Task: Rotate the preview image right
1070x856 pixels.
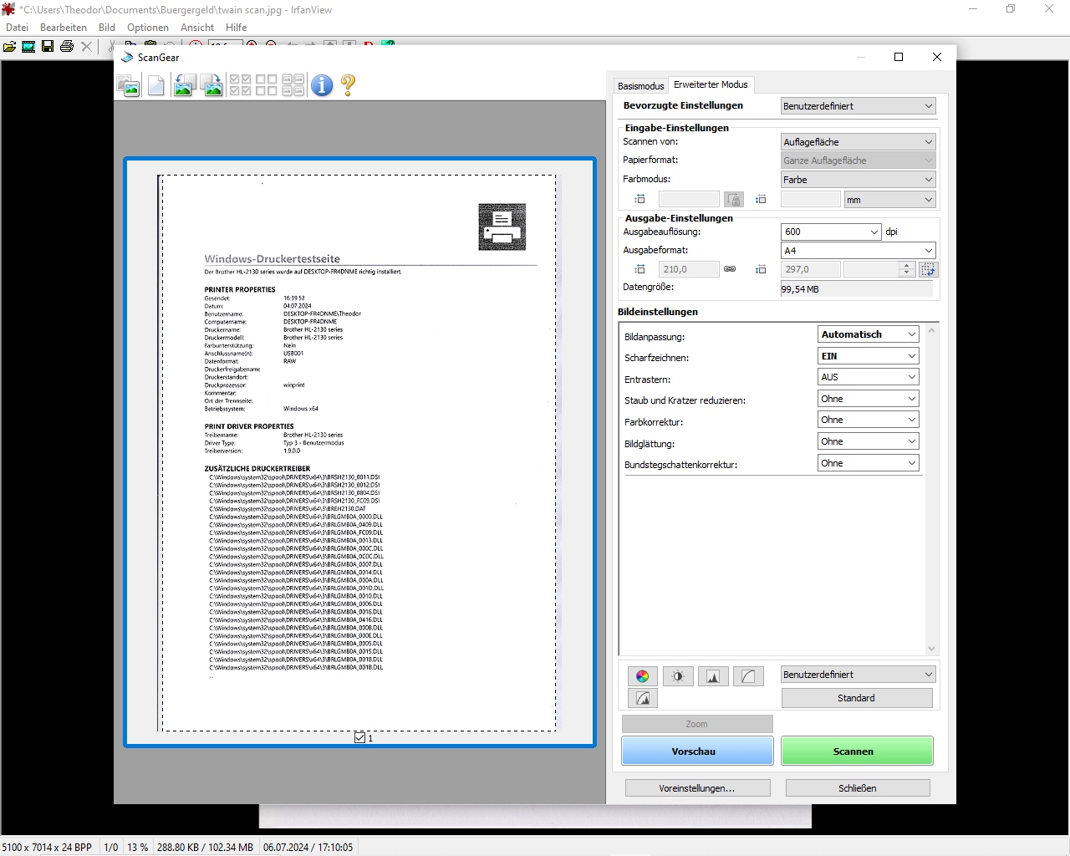Action: tap(213, 85)
